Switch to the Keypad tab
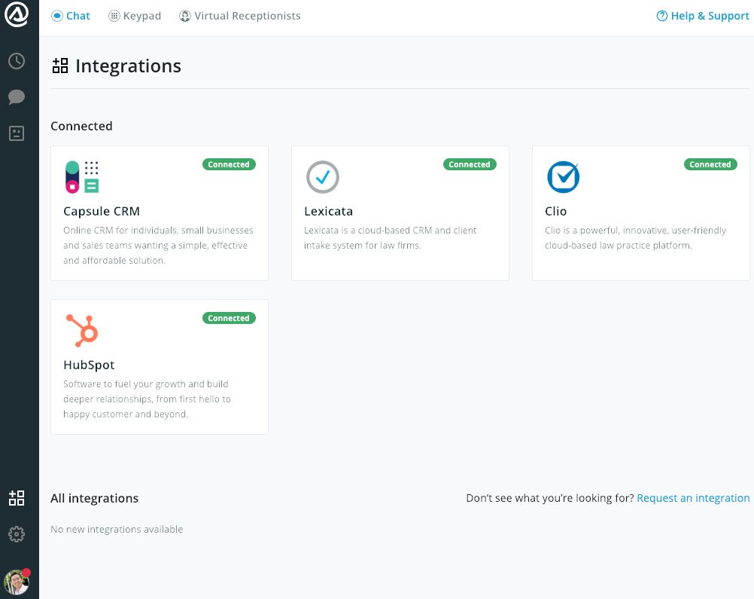Screen dimensions: 754x599 [x=135, y=16]
